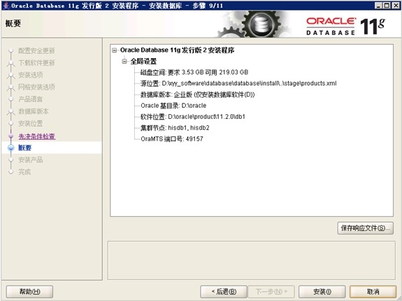Viewport: 402px width, 301px height.
Task: Select the 完成 step in sidebar
Action: click(x=24, y=172)
